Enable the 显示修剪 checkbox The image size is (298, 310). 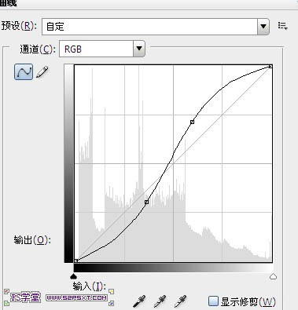click(x=213, y=301)
